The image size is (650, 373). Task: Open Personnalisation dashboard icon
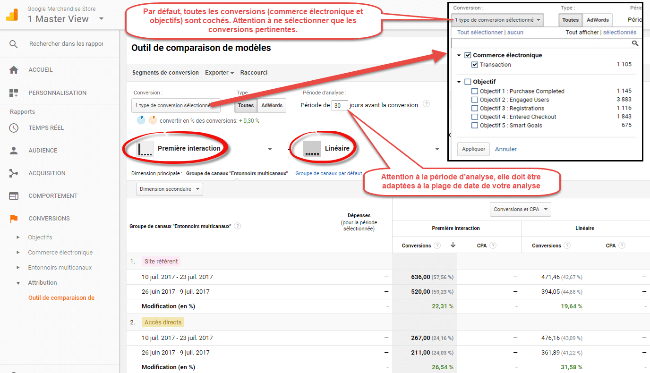pos(14,93)
